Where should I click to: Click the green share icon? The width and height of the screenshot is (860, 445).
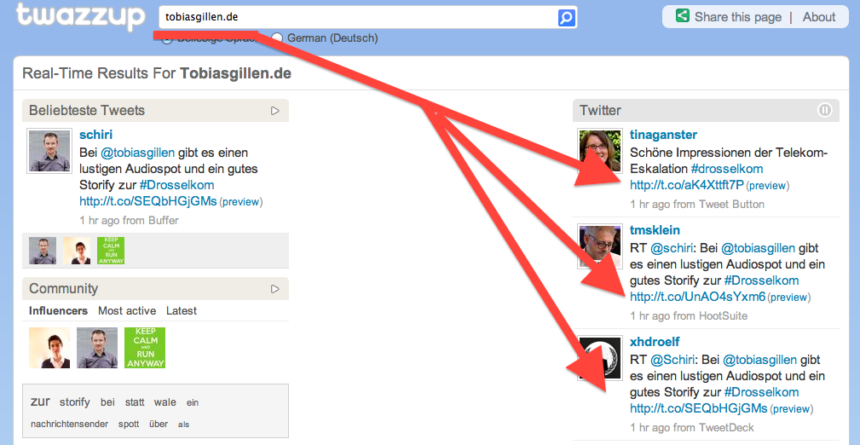(x=683, y=16)
